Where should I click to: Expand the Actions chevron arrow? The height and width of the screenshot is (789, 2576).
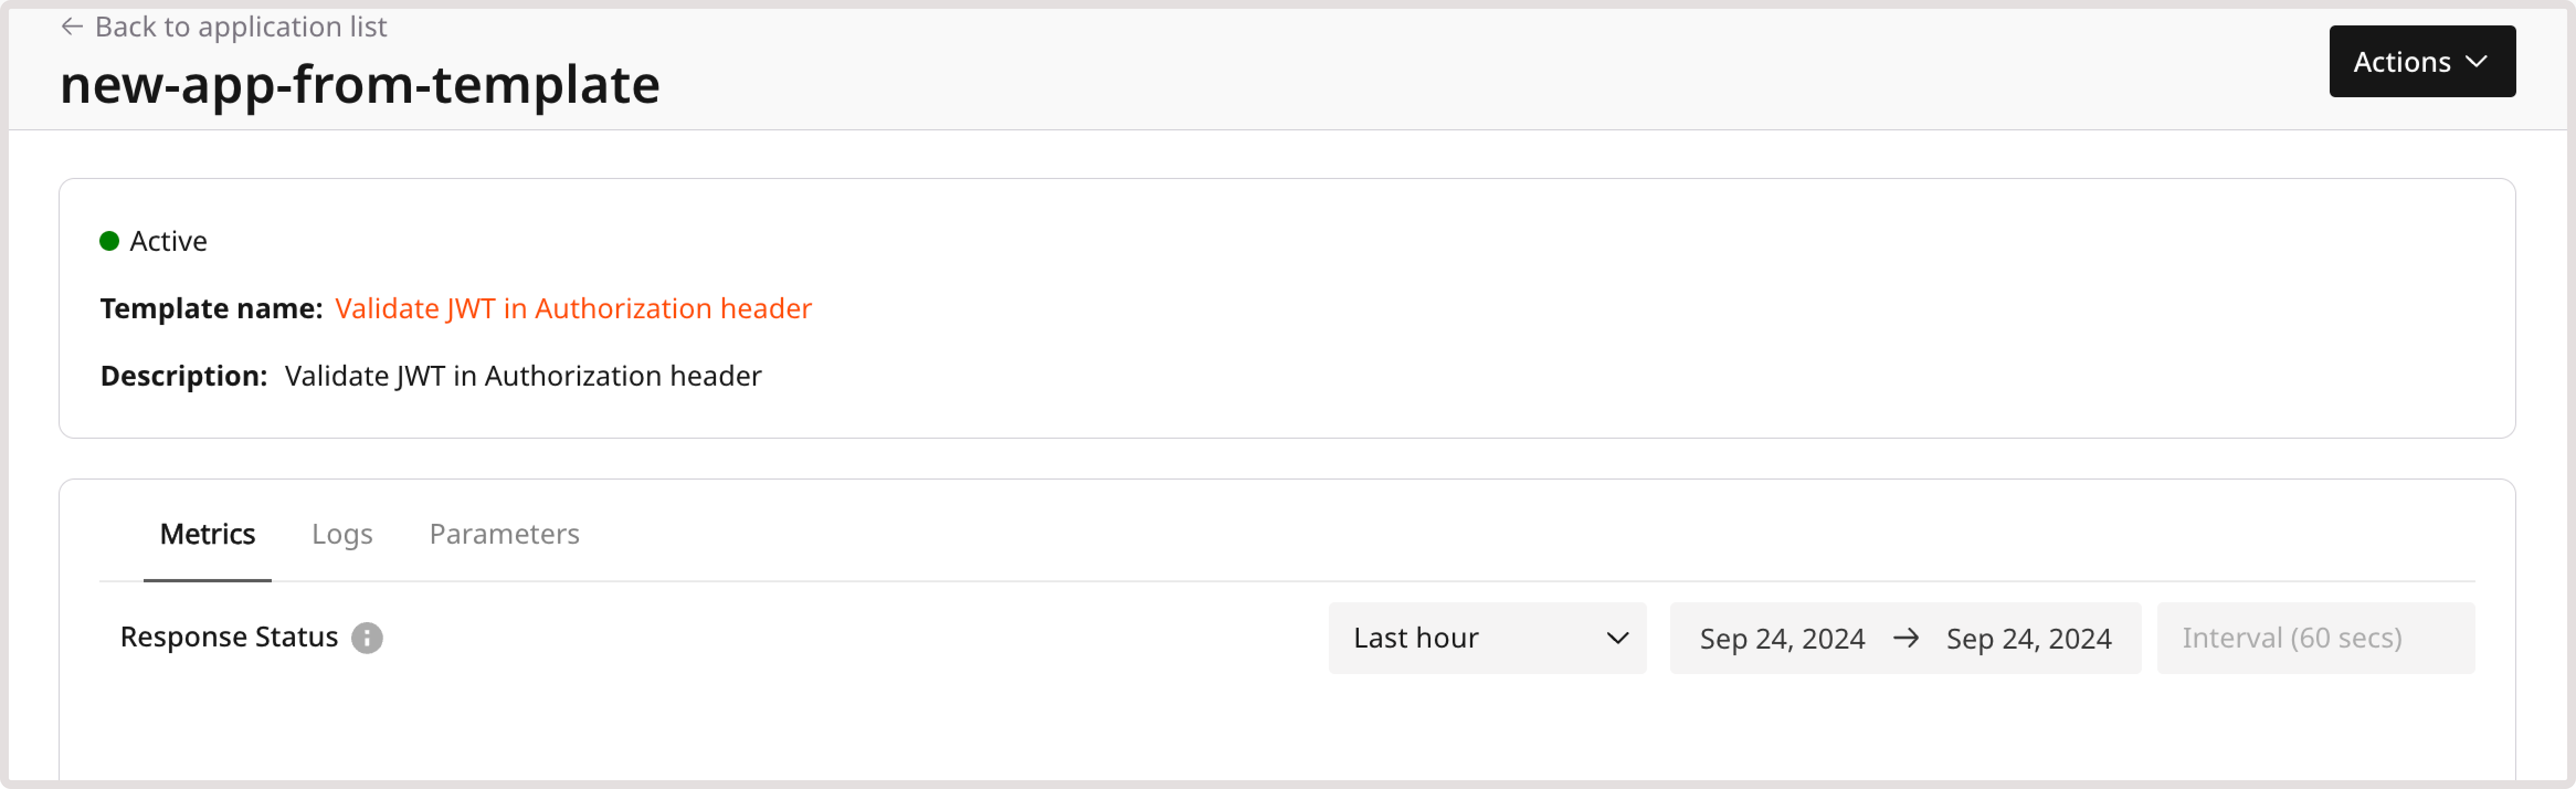coord(2476,62)
